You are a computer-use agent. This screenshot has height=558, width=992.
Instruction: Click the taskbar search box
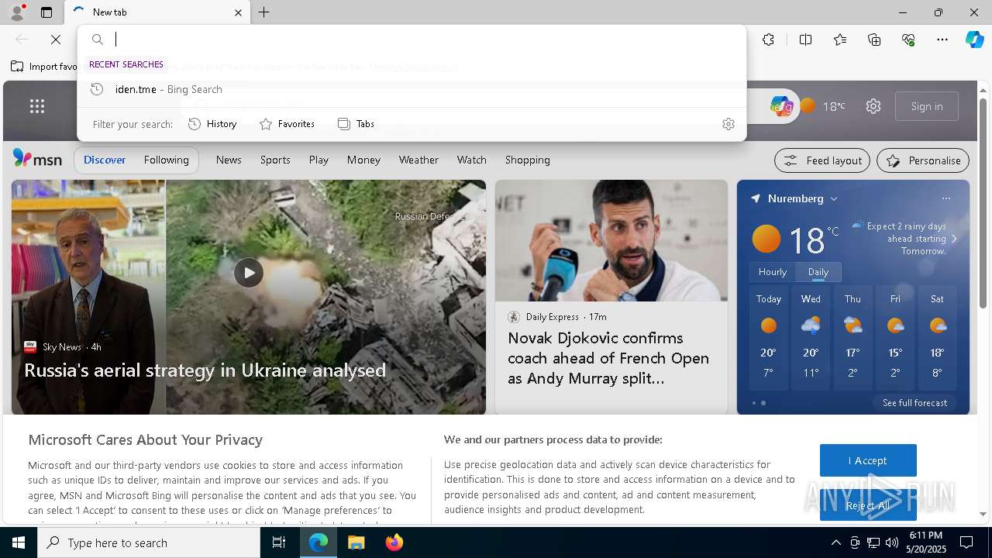(149, 542)
